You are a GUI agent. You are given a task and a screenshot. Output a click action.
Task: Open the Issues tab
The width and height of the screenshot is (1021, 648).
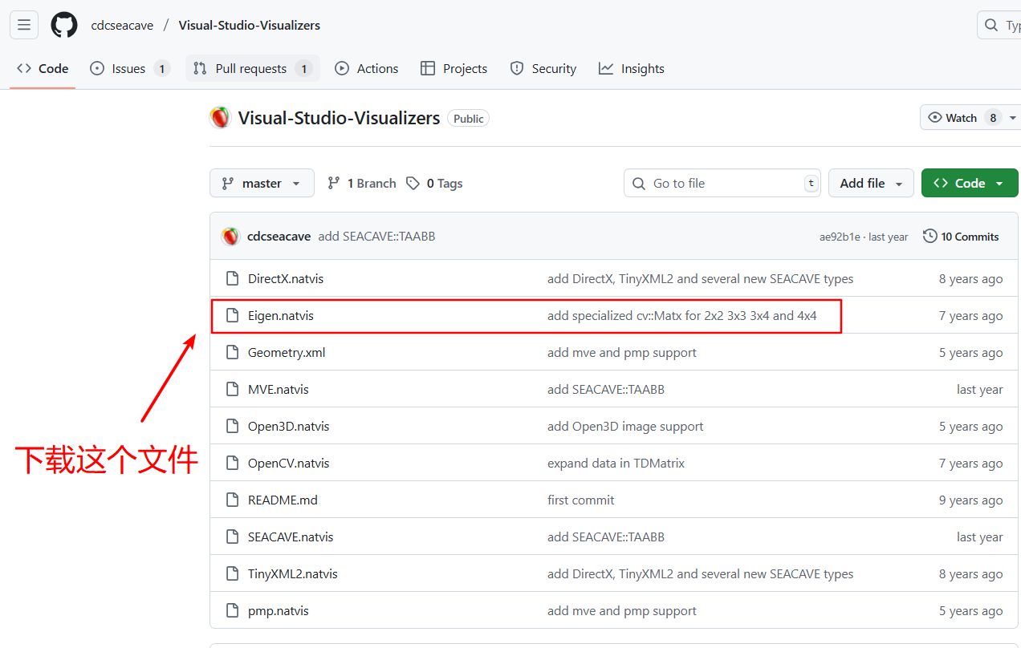129,69
